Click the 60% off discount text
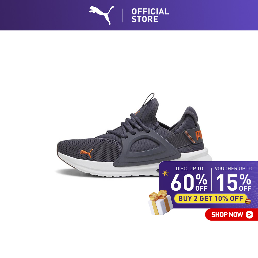This screenshot has height=258, width=258. [189, 183]
